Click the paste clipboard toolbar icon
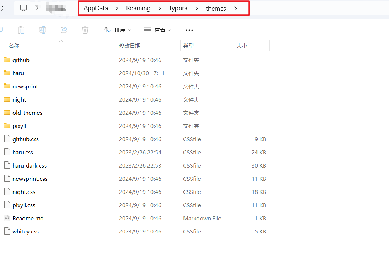The height and width of the screenshot is (257, 389). 21,30
